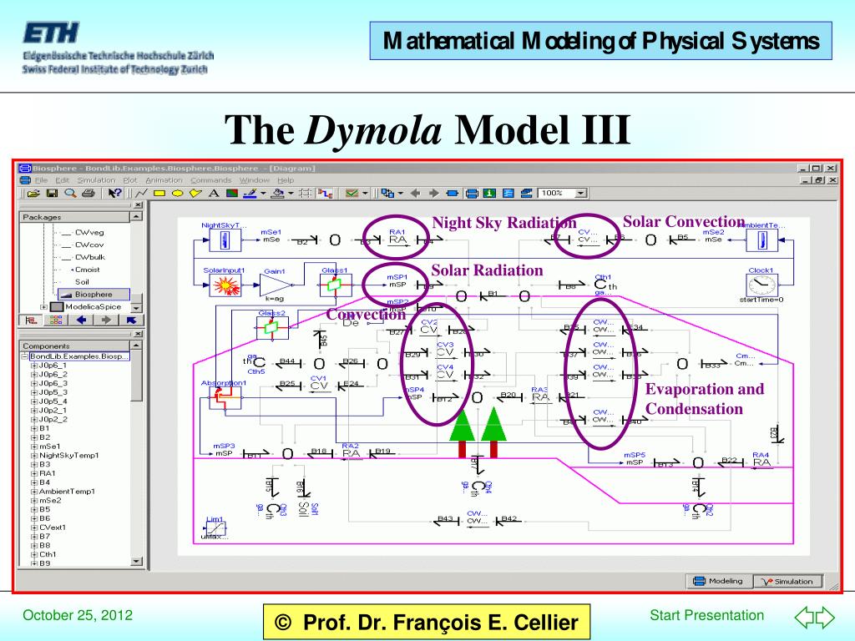
Task: Click the Used Classes layer icon
Action: [x=527, y=193]
